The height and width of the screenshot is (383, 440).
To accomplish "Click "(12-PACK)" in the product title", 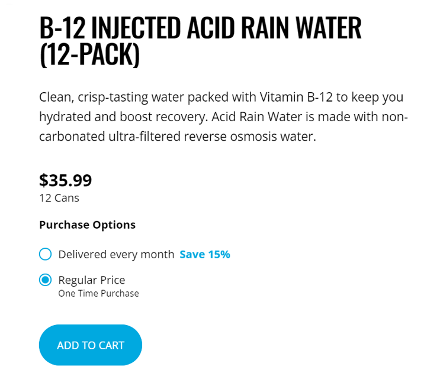I will pyautogui.click(x=89, y=56).
